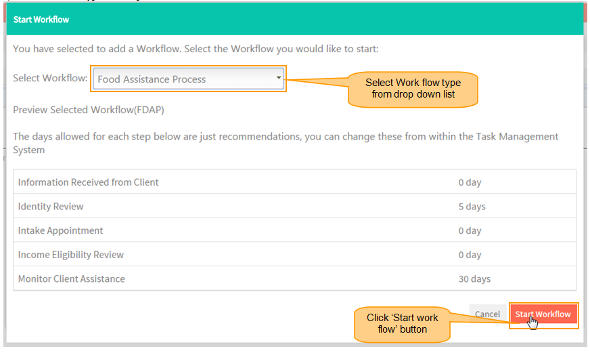590x353 pixels.
Task: Select the Monitor Client Assistance row
Action: pyautogui.click(x=294, y=278)
